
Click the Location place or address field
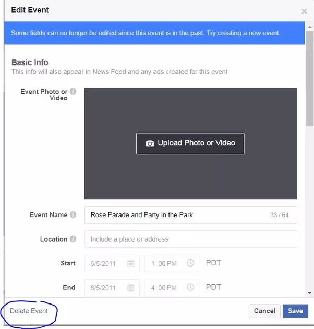191,239
